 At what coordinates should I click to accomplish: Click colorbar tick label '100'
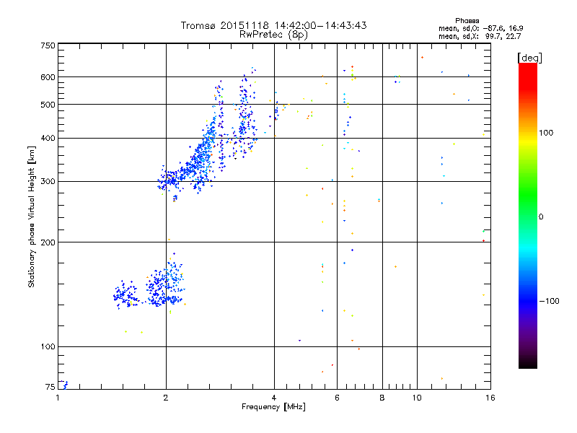pos(546,133)
